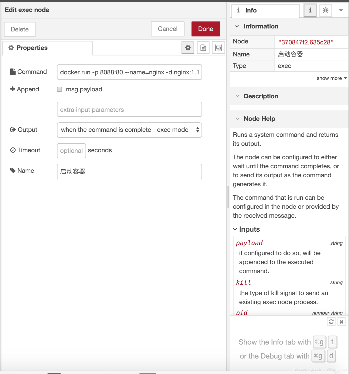349x374 pixels.
Task: Open node description document icon
Action: pos(203,48)
